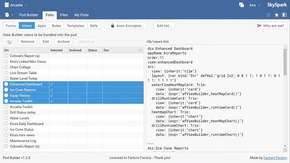The image size is (290, 163).
Task: Switch to the Funcs section
Action: pyautogui.click(x=11, y=26)
